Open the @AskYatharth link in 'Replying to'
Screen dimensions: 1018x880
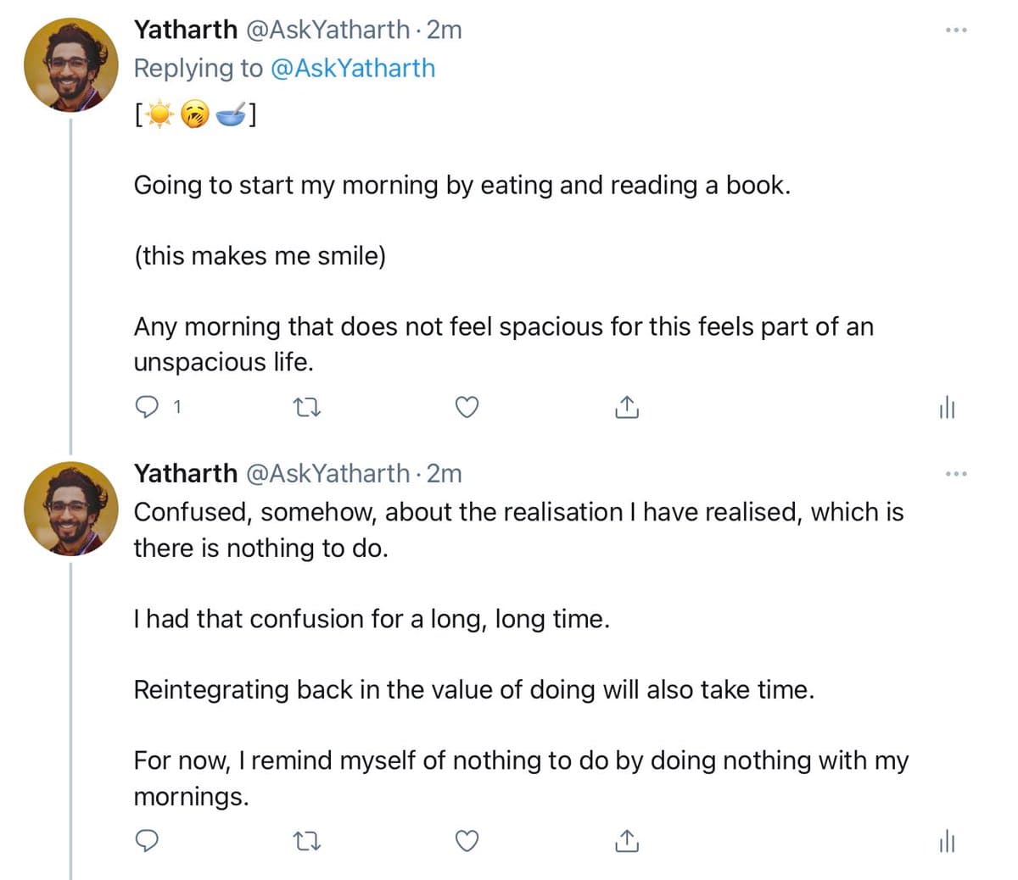click(x=352, y=68)
